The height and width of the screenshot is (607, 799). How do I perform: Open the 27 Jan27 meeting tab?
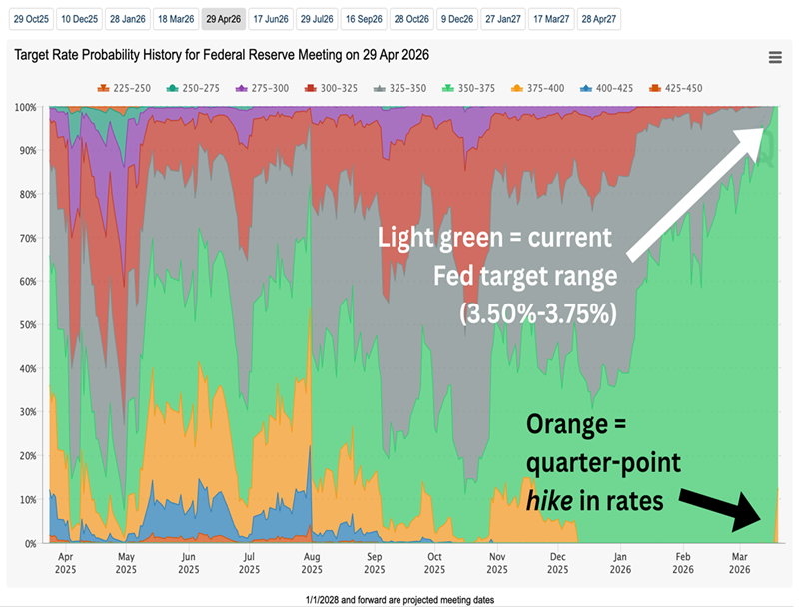504,19
